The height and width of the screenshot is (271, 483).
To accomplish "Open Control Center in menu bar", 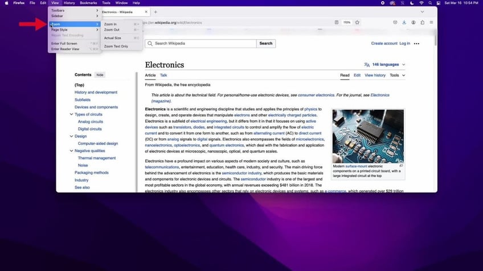I will click(439, 3).
